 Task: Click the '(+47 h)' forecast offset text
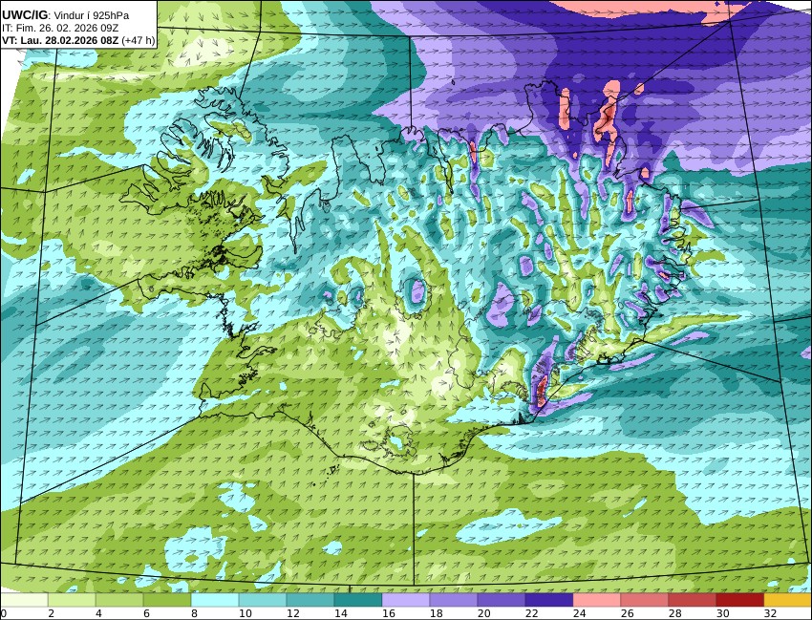(139, 41)
